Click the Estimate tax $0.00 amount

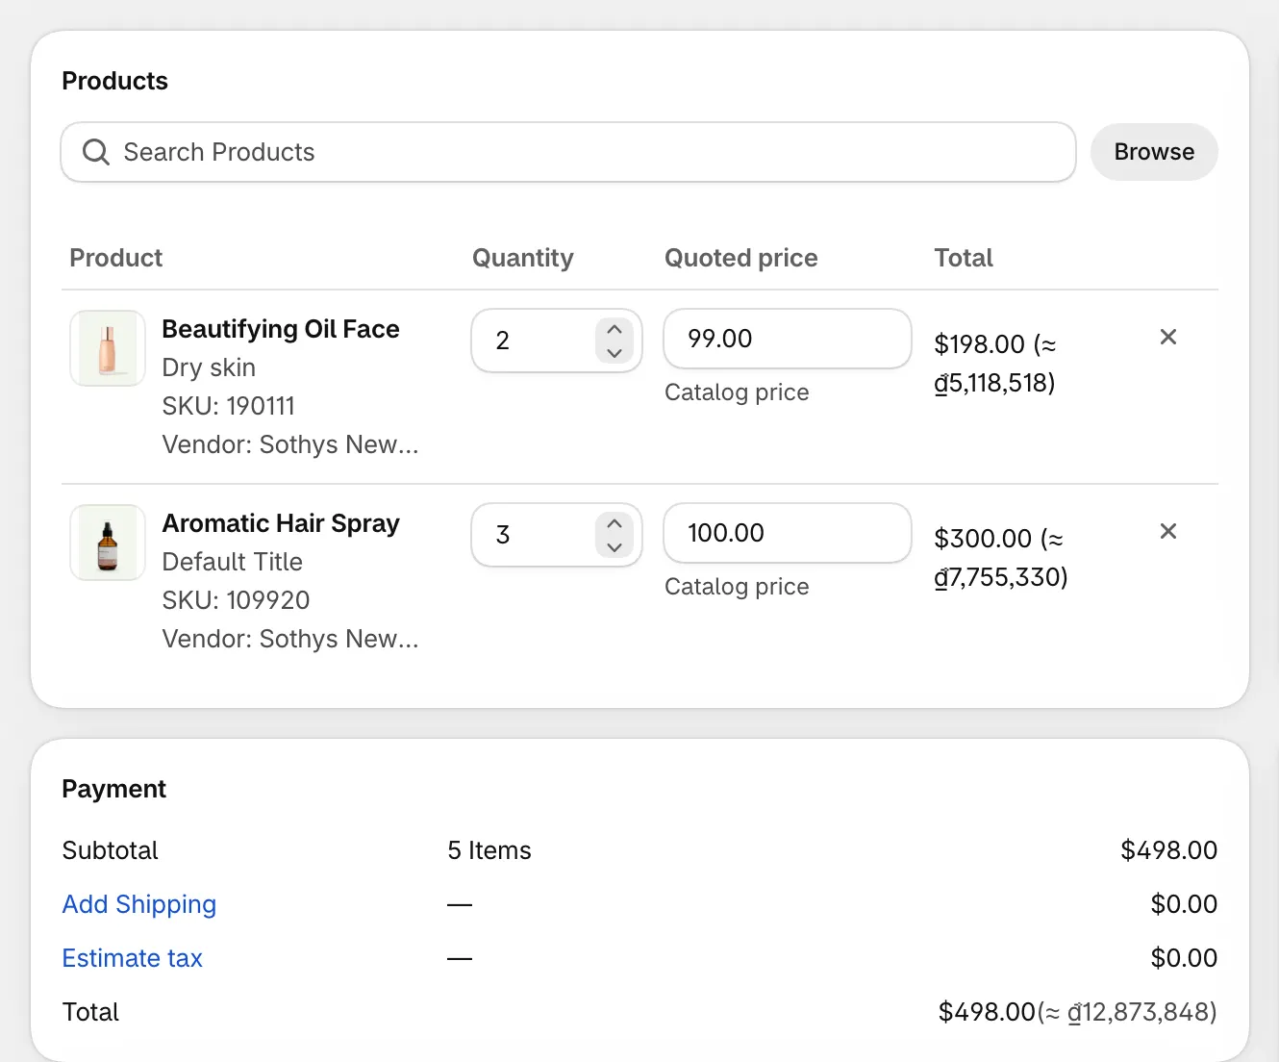(1185, 958)
